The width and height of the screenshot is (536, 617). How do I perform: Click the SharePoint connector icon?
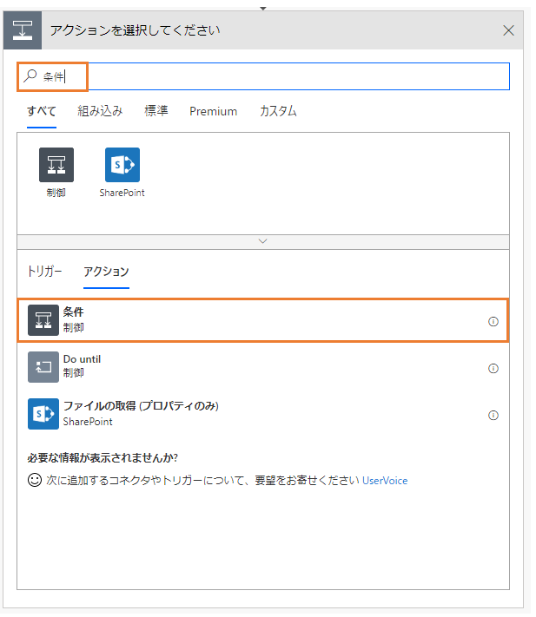tap(123, 166)
